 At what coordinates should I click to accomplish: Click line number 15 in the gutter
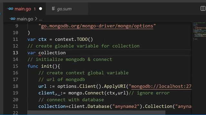tap(15, 66)
